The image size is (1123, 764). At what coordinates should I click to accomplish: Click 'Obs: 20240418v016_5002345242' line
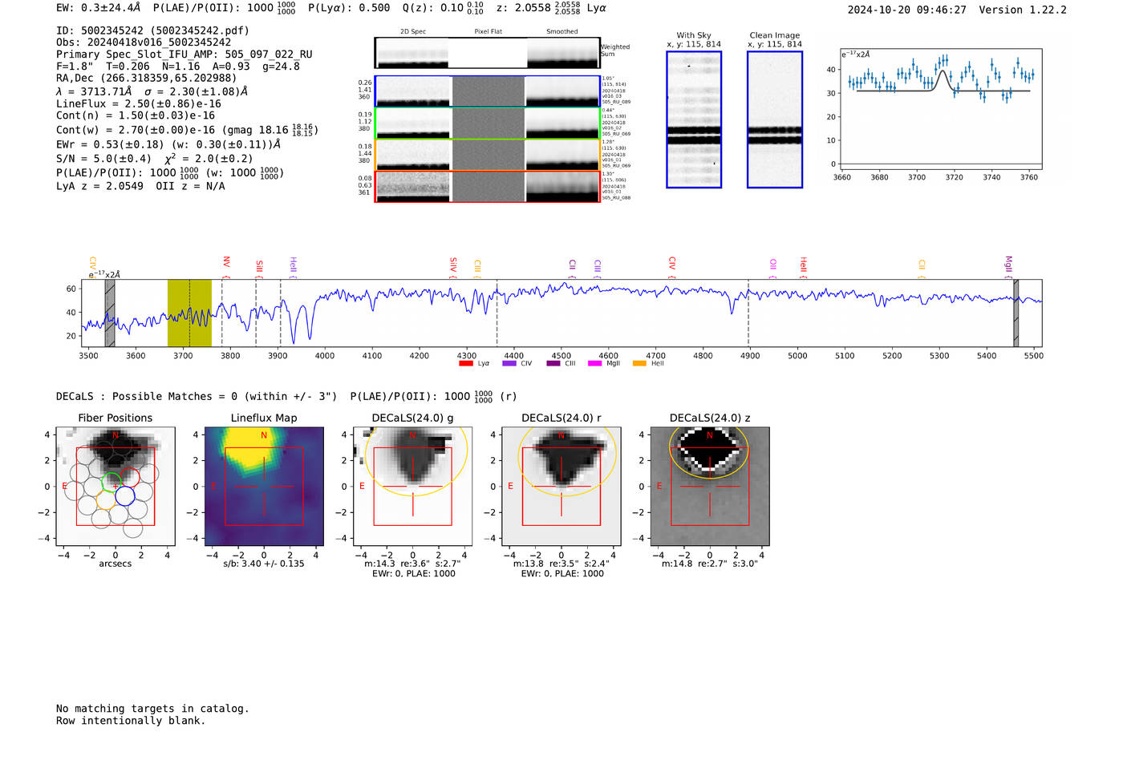144,42
